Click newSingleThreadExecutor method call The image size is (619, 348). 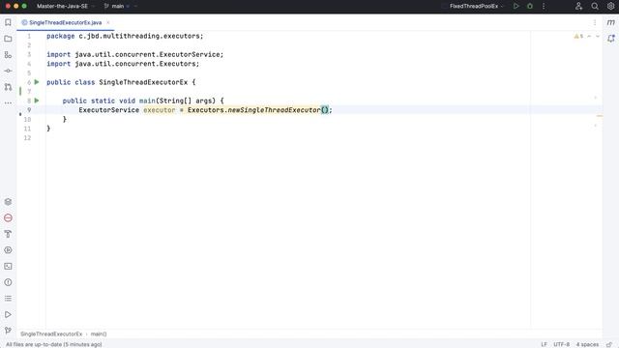[x=275, y=110]
